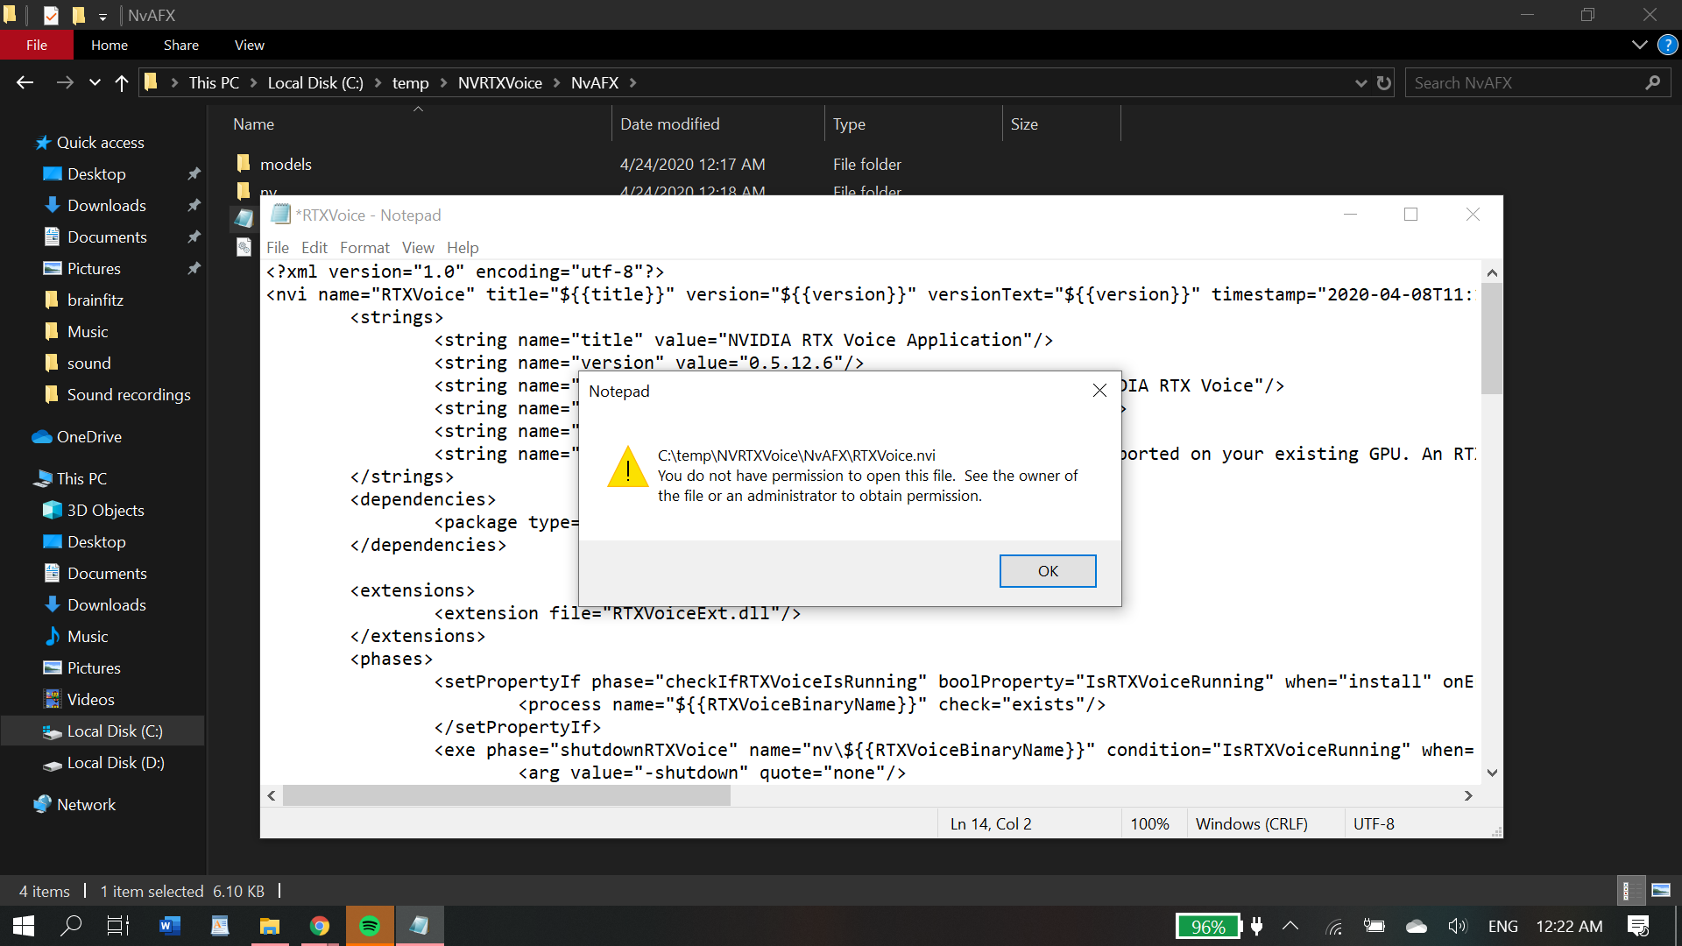Open pinned Pictures under Quick access
The height and width of the screenshot is (946, 1682).
tap(94, 268)
